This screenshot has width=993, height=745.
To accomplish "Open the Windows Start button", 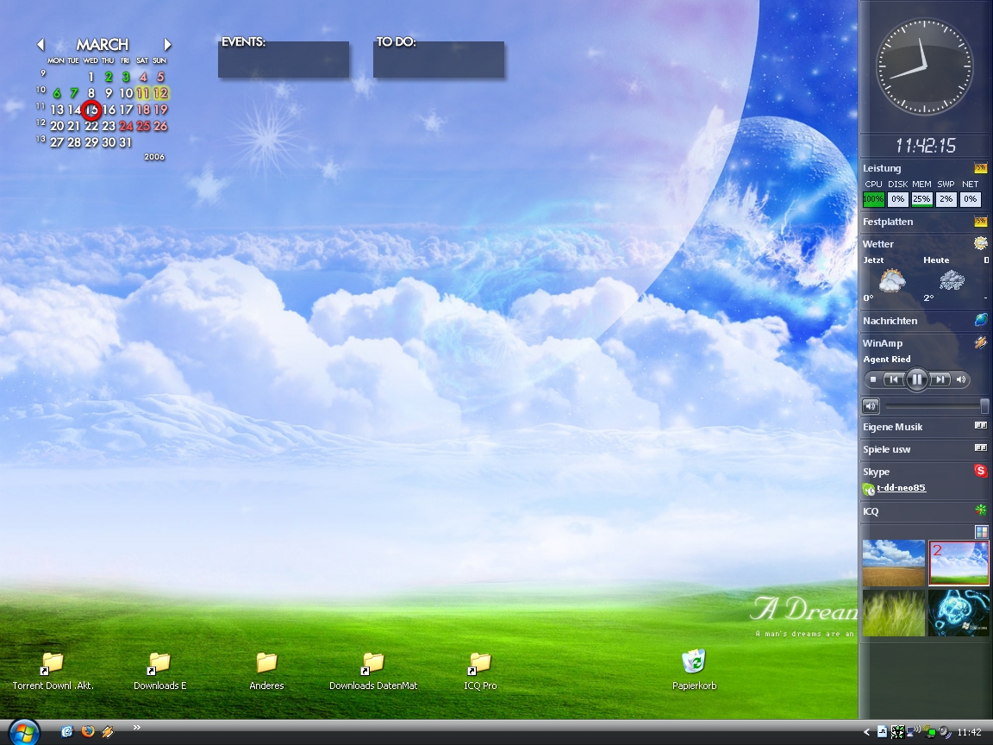I will (x=23, y=732).
